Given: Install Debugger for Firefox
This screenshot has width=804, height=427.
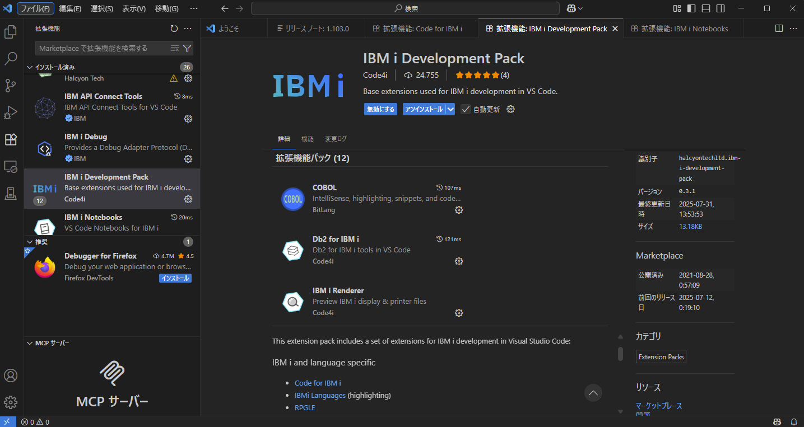Looking at the screenshot, I should (x=175, y=278).
